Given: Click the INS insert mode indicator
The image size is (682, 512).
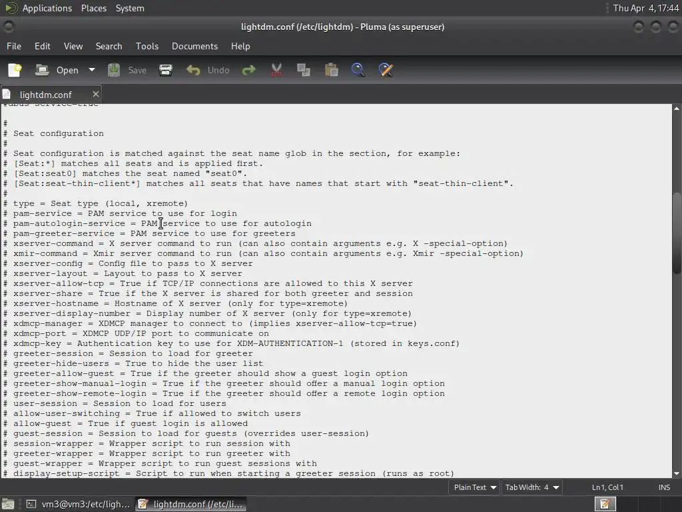Looking at the screenshot, I should pos(664,487).
